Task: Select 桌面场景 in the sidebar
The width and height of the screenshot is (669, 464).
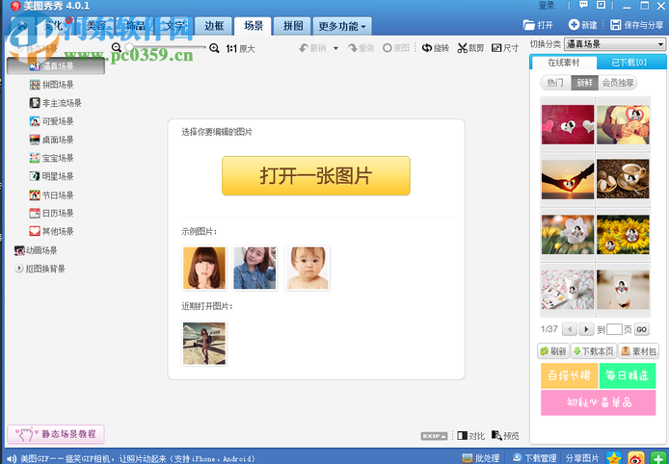Action: coord(52,140)
